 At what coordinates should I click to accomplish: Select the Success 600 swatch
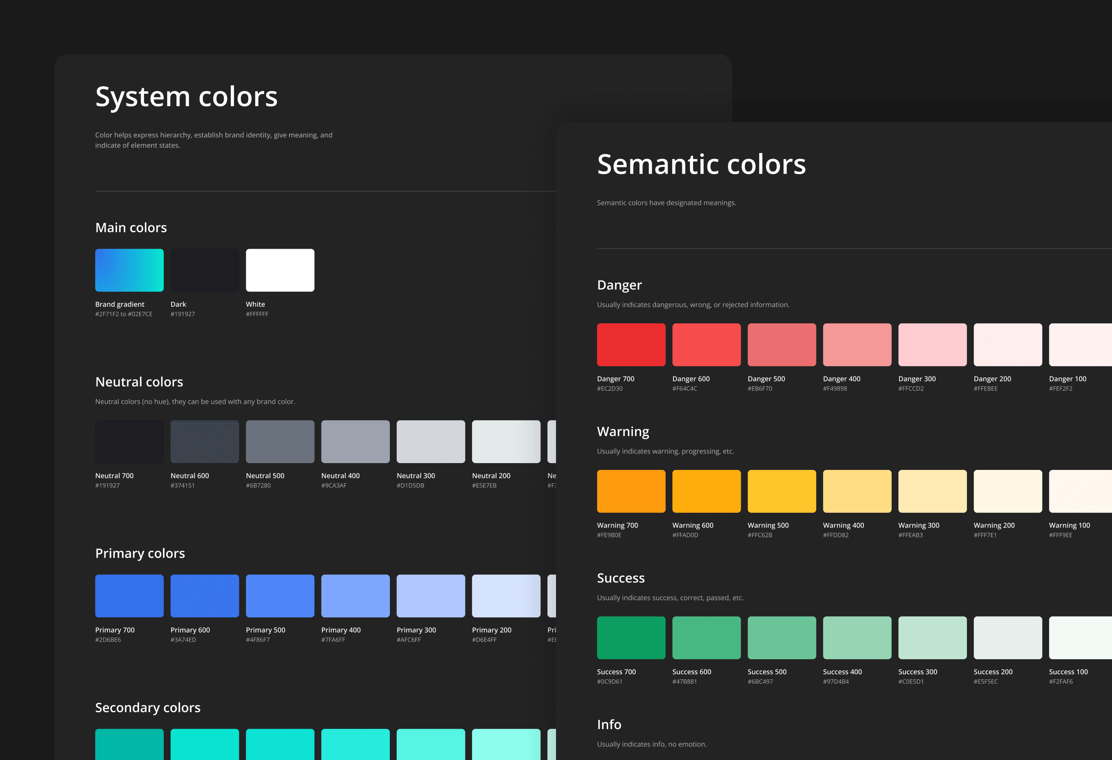click(x=706, y=638)
